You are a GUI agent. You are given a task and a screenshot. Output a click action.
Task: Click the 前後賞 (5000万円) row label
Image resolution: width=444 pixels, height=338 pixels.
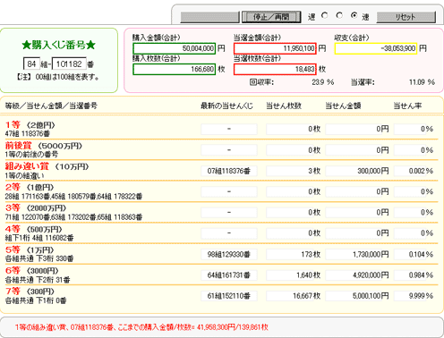pos(44,146)
